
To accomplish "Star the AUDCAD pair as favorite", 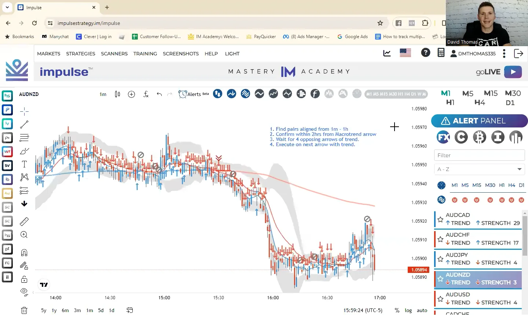I will pos(440,219).
